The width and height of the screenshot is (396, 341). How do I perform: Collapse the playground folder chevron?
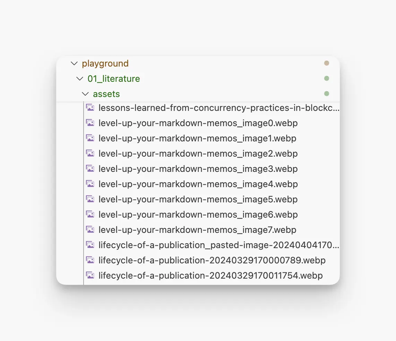[74, 63]
